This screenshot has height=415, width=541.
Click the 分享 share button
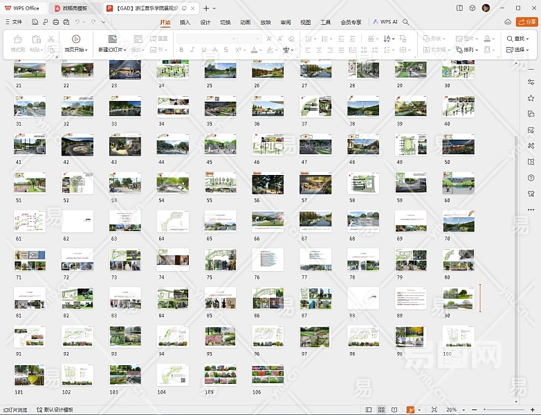(527, 22)
